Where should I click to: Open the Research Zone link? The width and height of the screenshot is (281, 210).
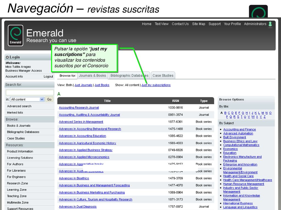coord(18,183)
